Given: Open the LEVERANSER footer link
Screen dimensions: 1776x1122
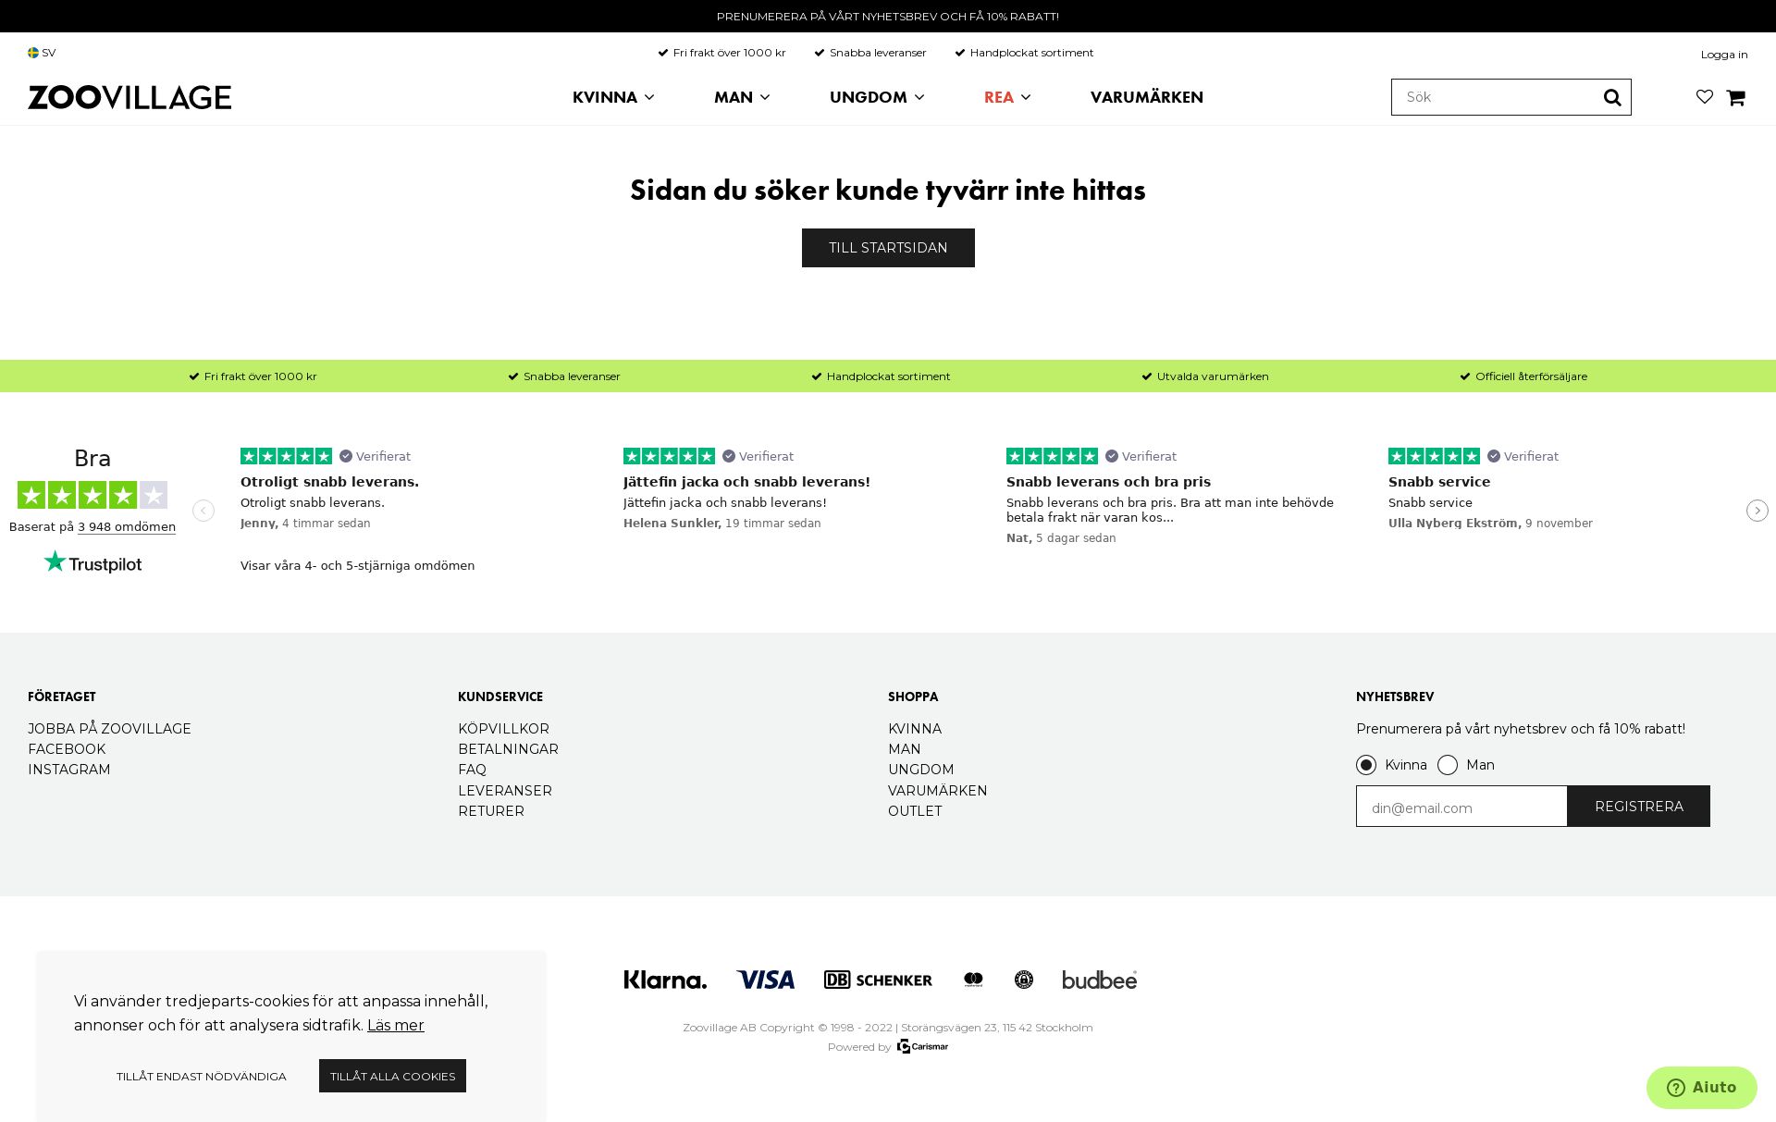Looking at the screenshot, I should (x=505, y=791).
